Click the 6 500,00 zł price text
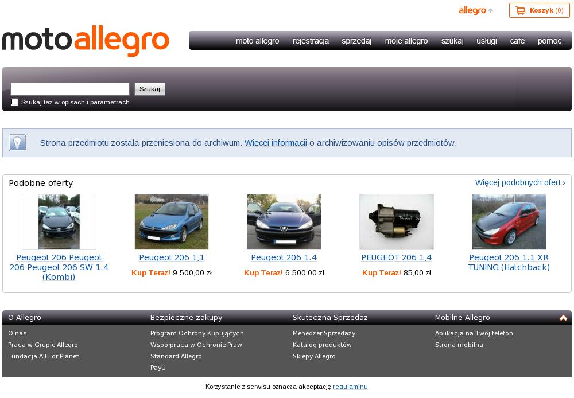574x398 pixels. pyautogui.click(x=305, y=272)
